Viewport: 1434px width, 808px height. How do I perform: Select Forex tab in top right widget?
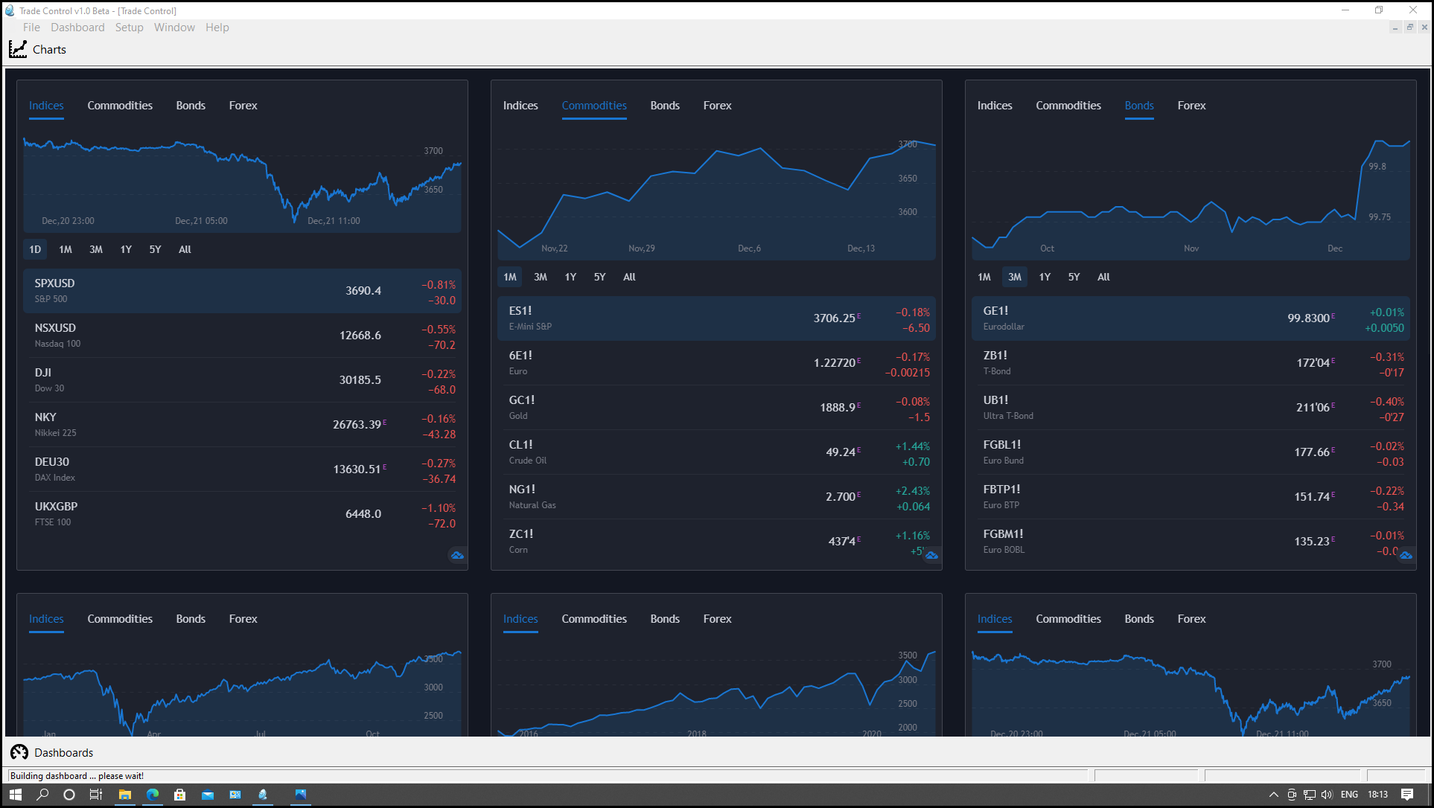coord(1191,106)
